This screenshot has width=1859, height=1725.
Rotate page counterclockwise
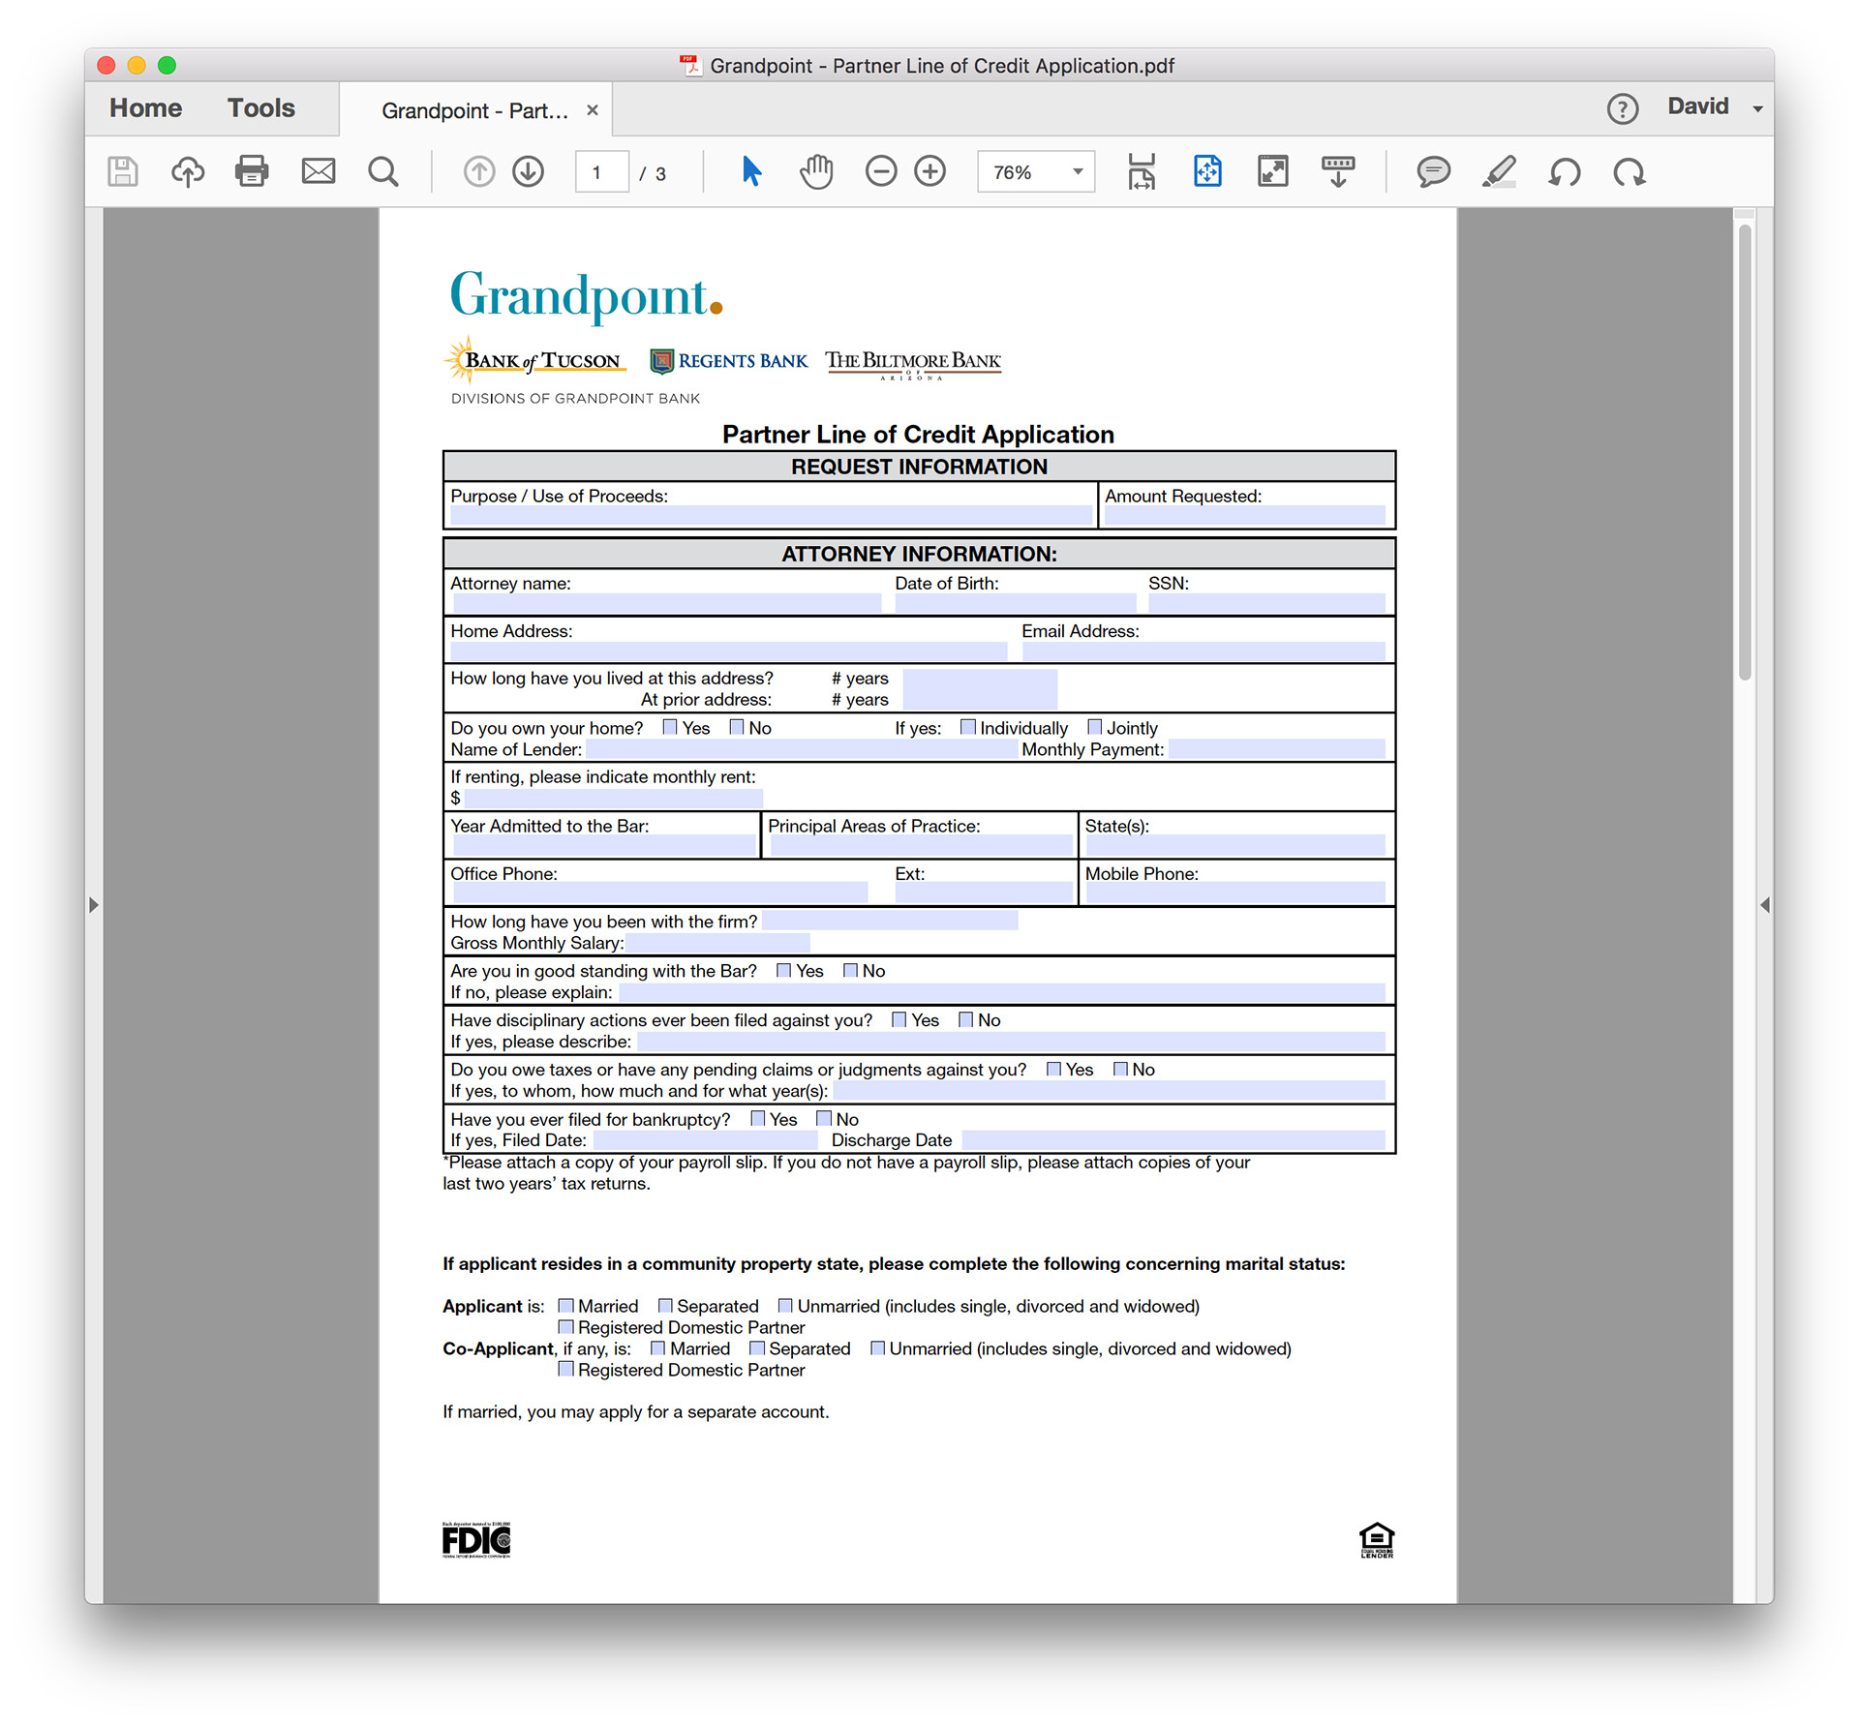point(1565,172)
